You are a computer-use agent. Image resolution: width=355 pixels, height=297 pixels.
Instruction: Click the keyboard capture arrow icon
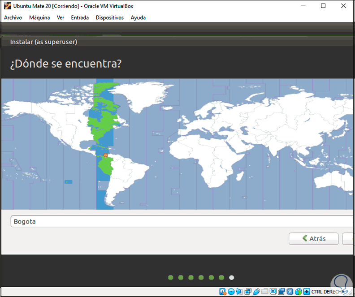click(x=307, y=292)
